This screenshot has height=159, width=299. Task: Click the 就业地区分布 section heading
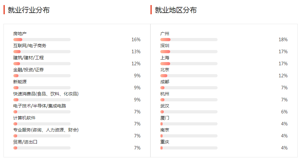(176, 10)
